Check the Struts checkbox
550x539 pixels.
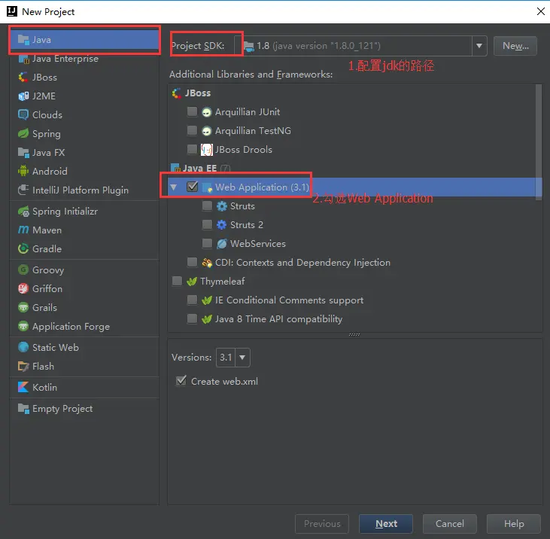[207, 206]
